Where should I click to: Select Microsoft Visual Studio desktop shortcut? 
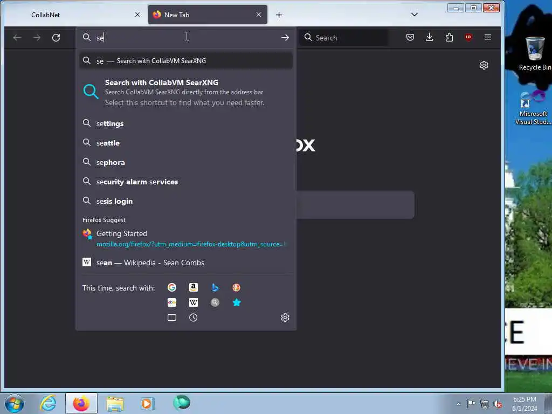tap(533, 108)
